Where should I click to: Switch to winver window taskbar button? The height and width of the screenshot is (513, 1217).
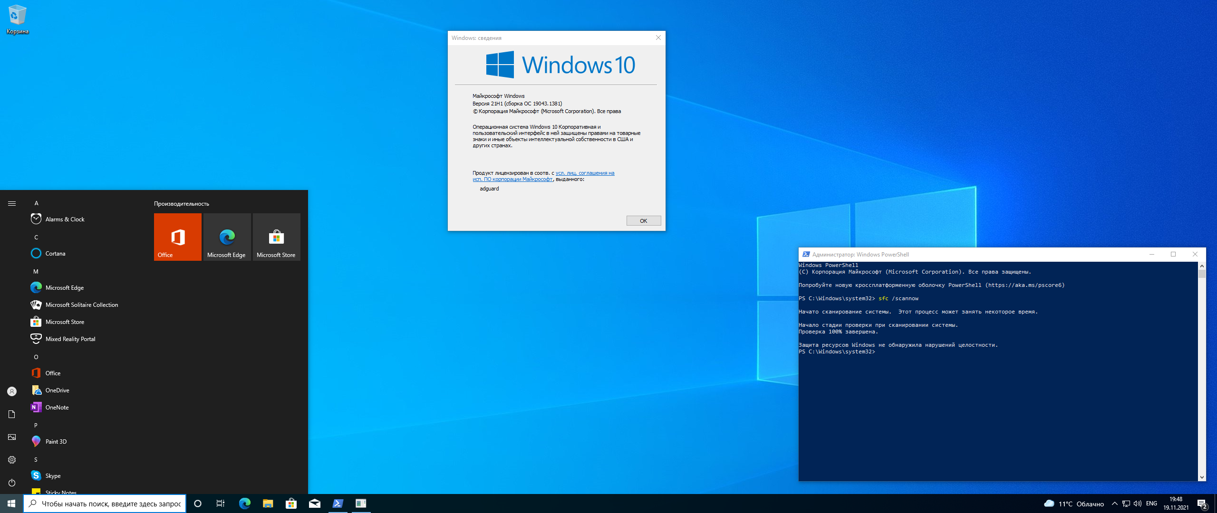coord(361,503)
